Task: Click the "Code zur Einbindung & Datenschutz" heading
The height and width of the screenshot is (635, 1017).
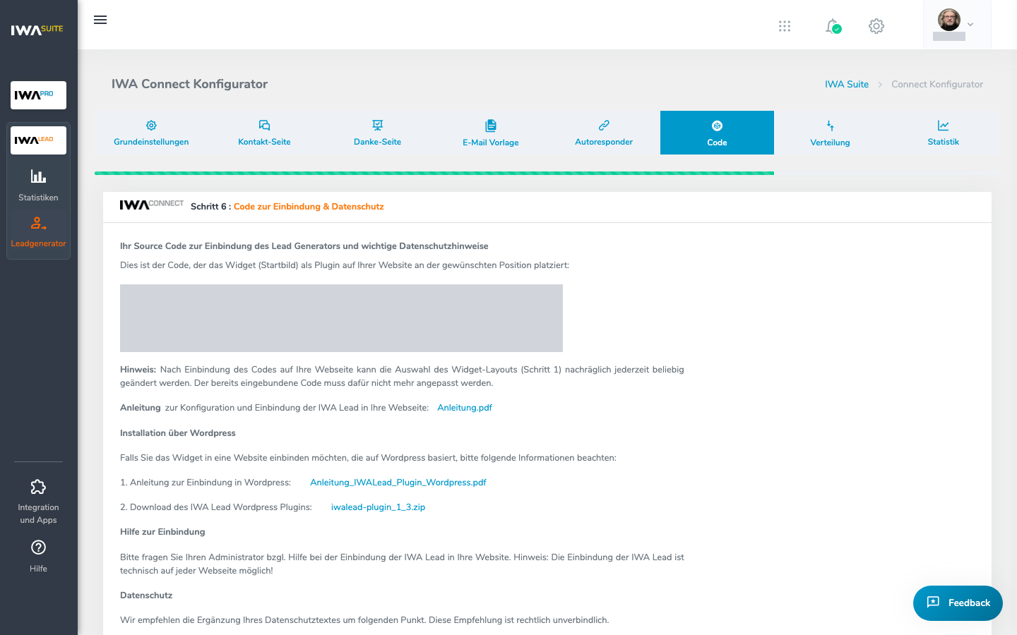Action: tap(309, 207)
